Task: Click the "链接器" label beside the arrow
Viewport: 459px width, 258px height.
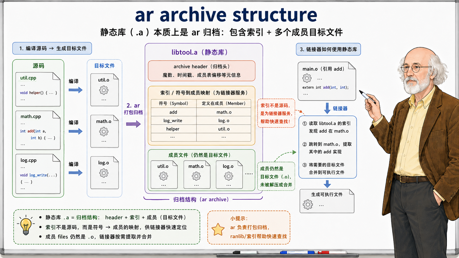Action: [340, 109]
